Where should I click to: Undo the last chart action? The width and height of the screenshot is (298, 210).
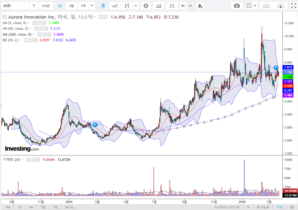tap(183, 6)
